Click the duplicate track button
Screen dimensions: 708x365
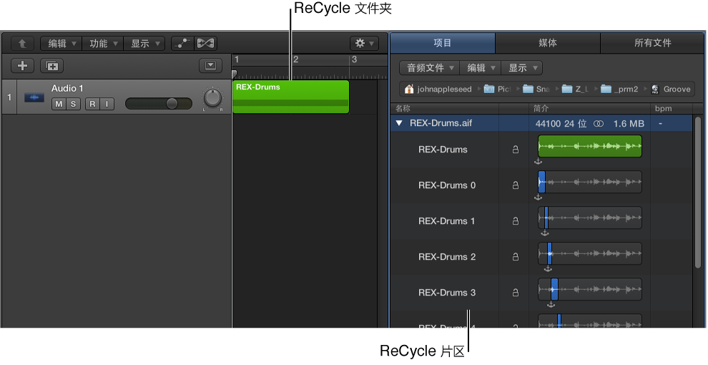coord(52,66)
